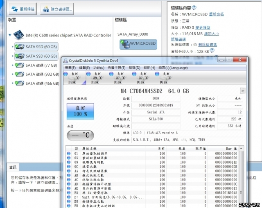
Task: Select first disk status orb with no temperature
Action: (x=65, y=74)
